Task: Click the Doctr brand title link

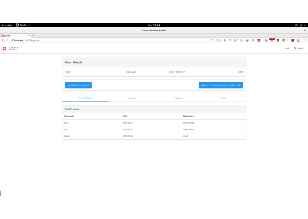Action: pyautogui.click(x=13, y=48)
